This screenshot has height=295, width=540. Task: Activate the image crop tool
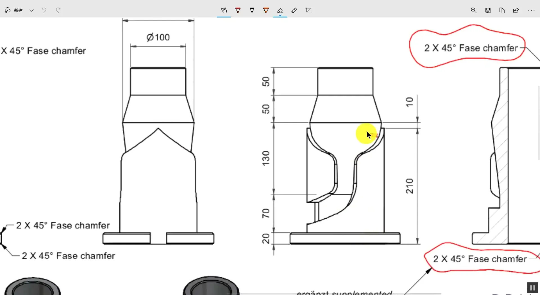click(308, 10)
